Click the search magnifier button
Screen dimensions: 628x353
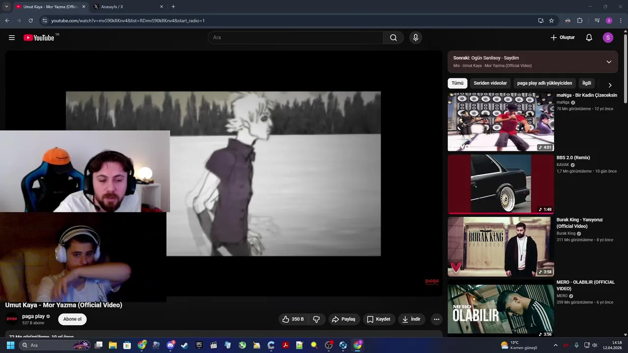393,38
